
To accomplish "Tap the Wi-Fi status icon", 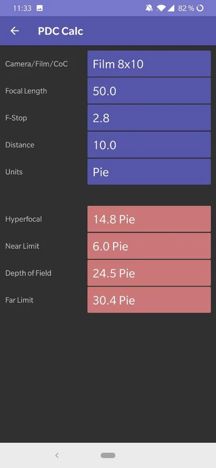I will pyautogui.click(x=161, y=8).
